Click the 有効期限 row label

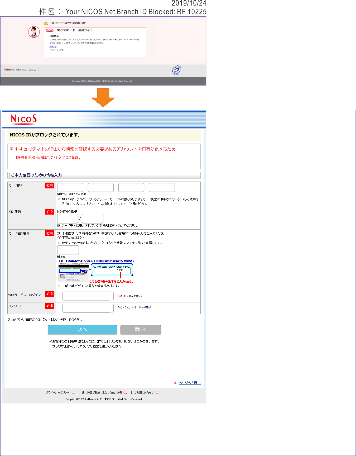click(15, 212)
